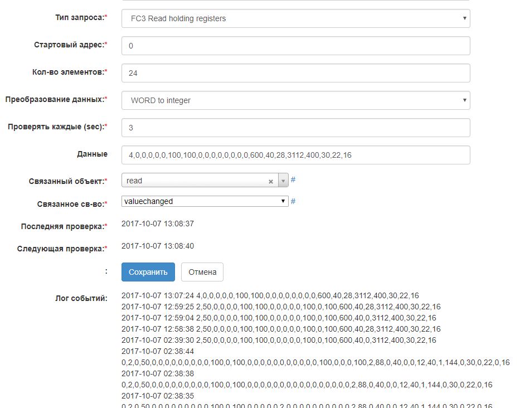Open the WORD to integer conversion dropdown
This screenshot has height=408, width=520.
pos(296,100)
